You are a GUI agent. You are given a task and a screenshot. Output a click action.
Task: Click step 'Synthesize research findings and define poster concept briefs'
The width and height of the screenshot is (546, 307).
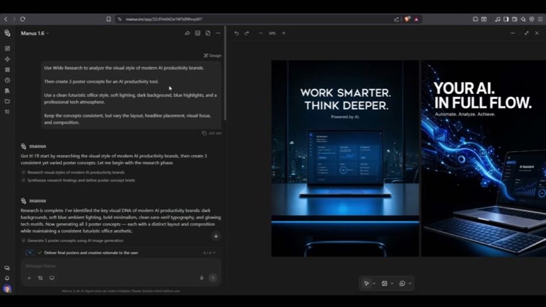[x=81, y=180]
